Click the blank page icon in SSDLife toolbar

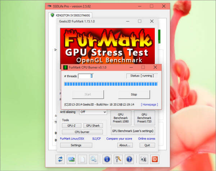(x=82, y=159)
